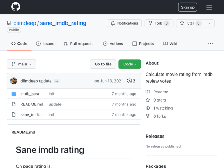Click the Readme link in About
The height and width of the screenshot is (168, 224).
tap(161, 92)
